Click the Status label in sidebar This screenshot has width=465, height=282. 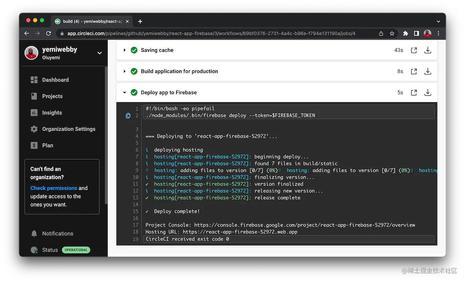[x=50, y=250]
